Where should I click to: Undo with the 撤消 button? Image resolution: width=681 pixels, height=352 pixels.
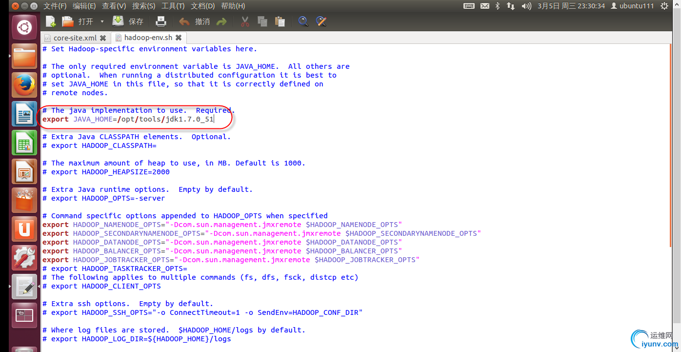(x=194, y=21)
